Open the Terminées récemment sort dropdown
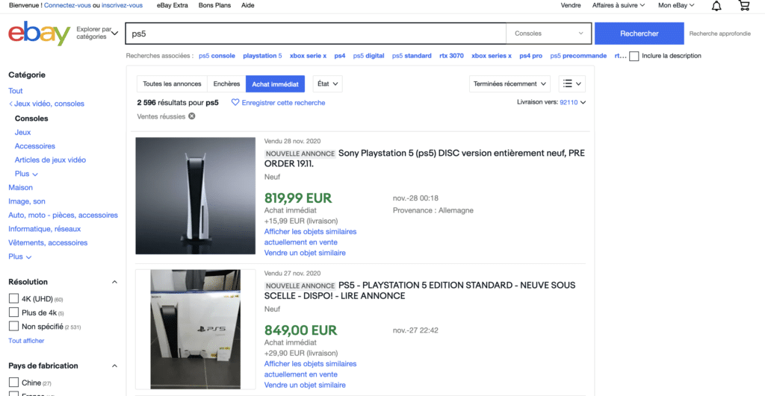This screenshot has height=396, width=765. click(510, 84)
